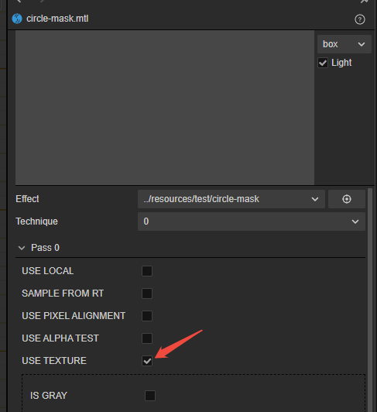Collapse the Pass 0 section
Viewport: 377px width, 412px height.
point(22,248)
